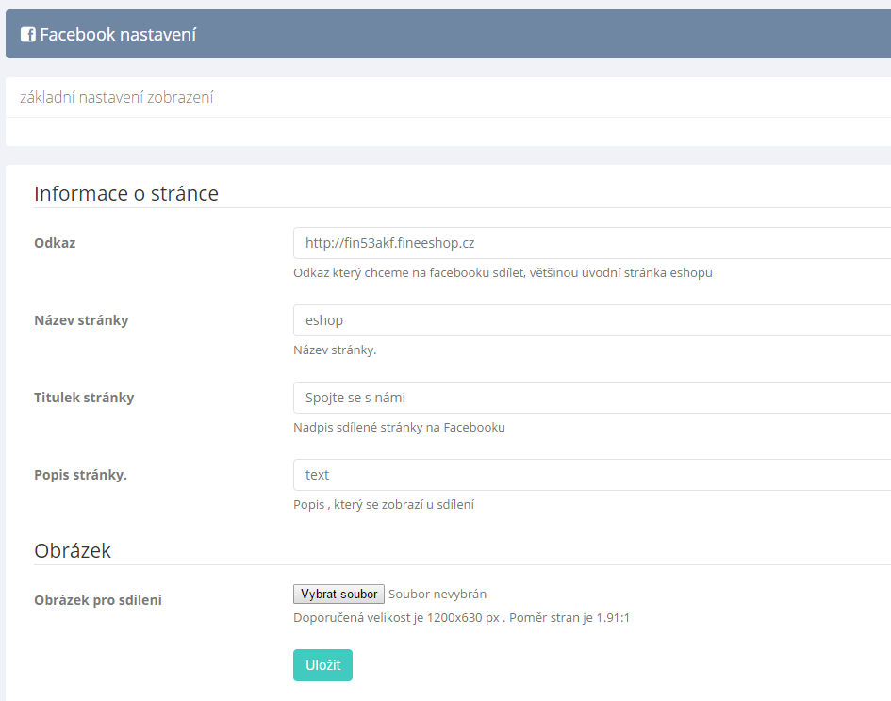This screenshot has width=891, height=701.
Task: Click hint 'Popis , který se zobrazí u sdílení'
Action: [384, 504]
